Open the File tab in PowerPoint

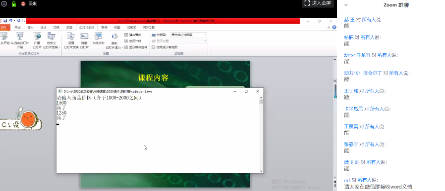tap(4, 28)
